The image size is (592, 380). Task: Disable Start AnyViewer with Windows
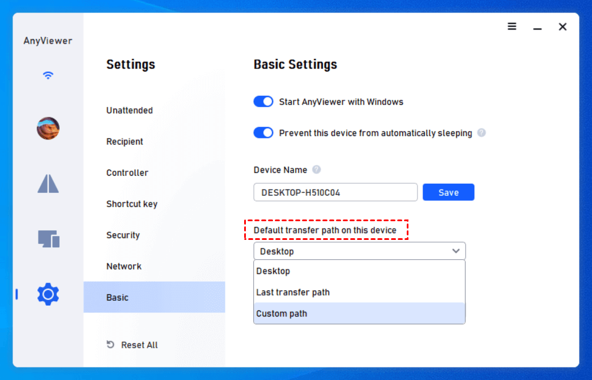click(x=263, y=101)
